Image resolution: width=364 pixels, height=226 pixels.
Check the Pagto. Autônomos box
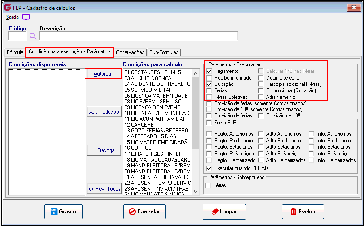pos(209,134)
